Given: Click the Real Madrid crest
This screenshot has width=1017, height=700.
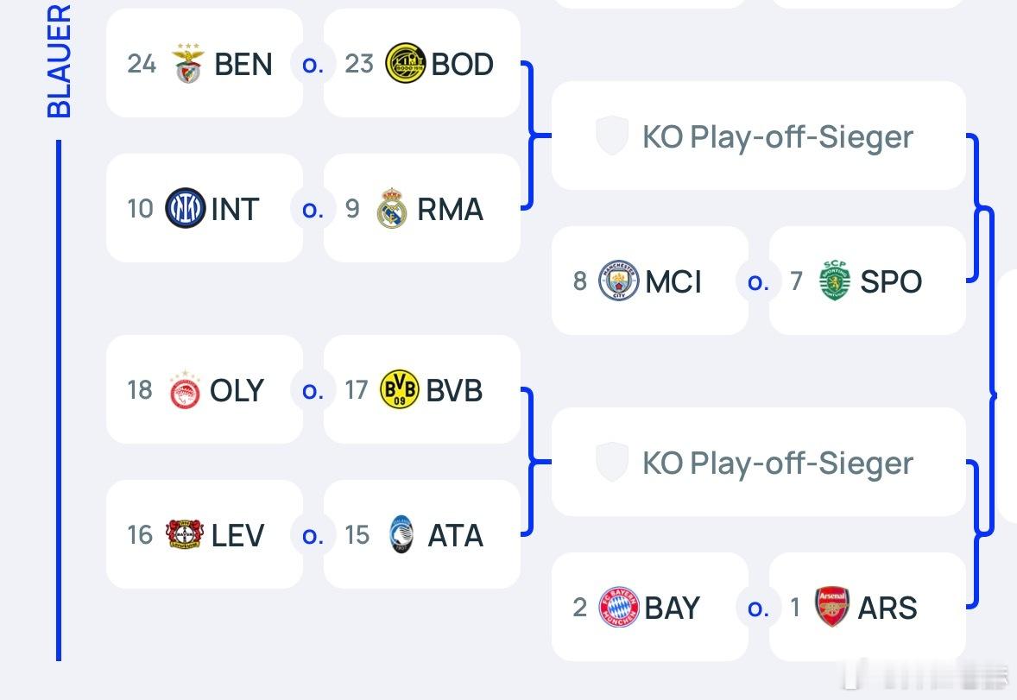Looking at the screenshot, I should pos(392,208).
